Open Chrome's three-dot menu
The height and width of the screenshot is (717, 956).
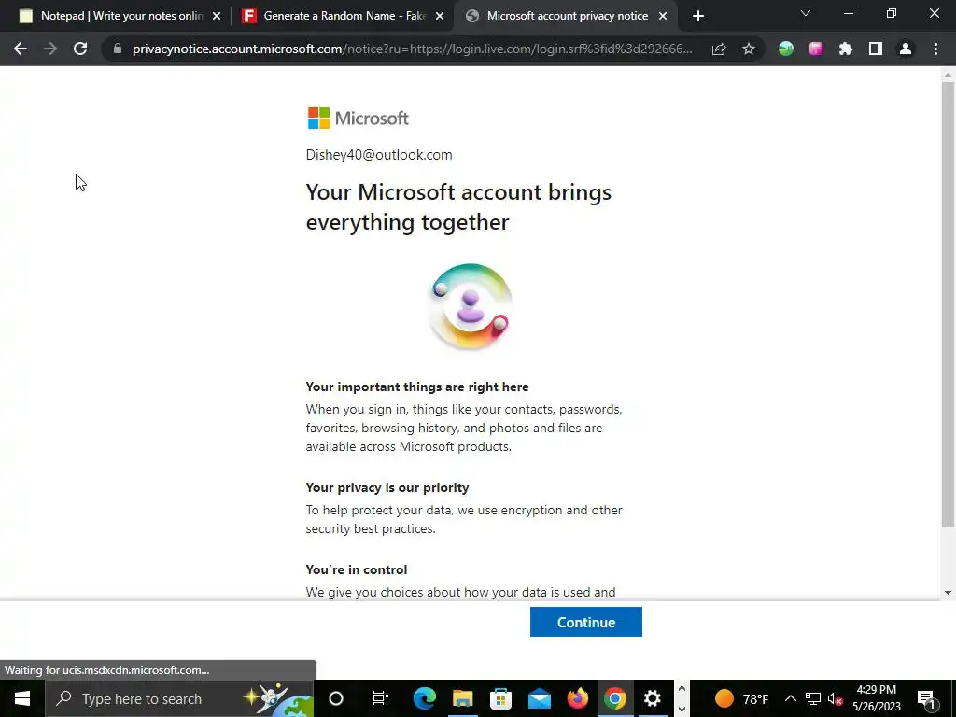point(935,49)
